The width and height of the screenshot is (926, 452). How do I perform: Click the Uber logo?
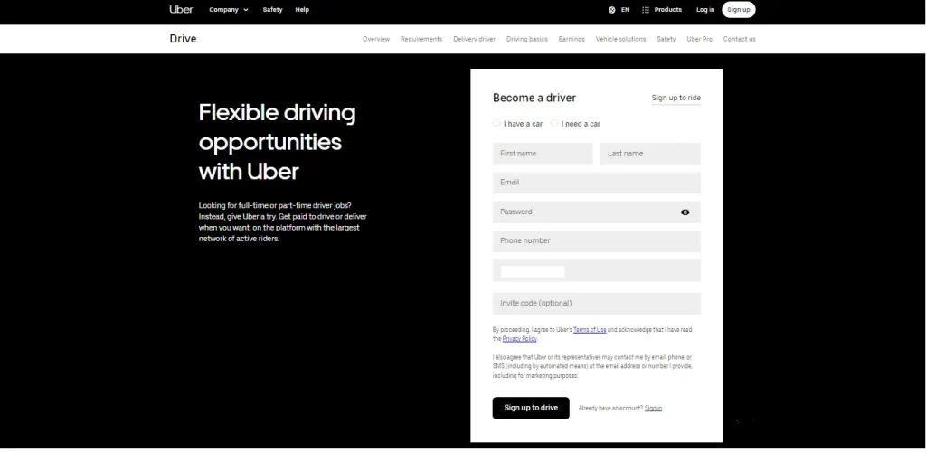coord(181,9)
